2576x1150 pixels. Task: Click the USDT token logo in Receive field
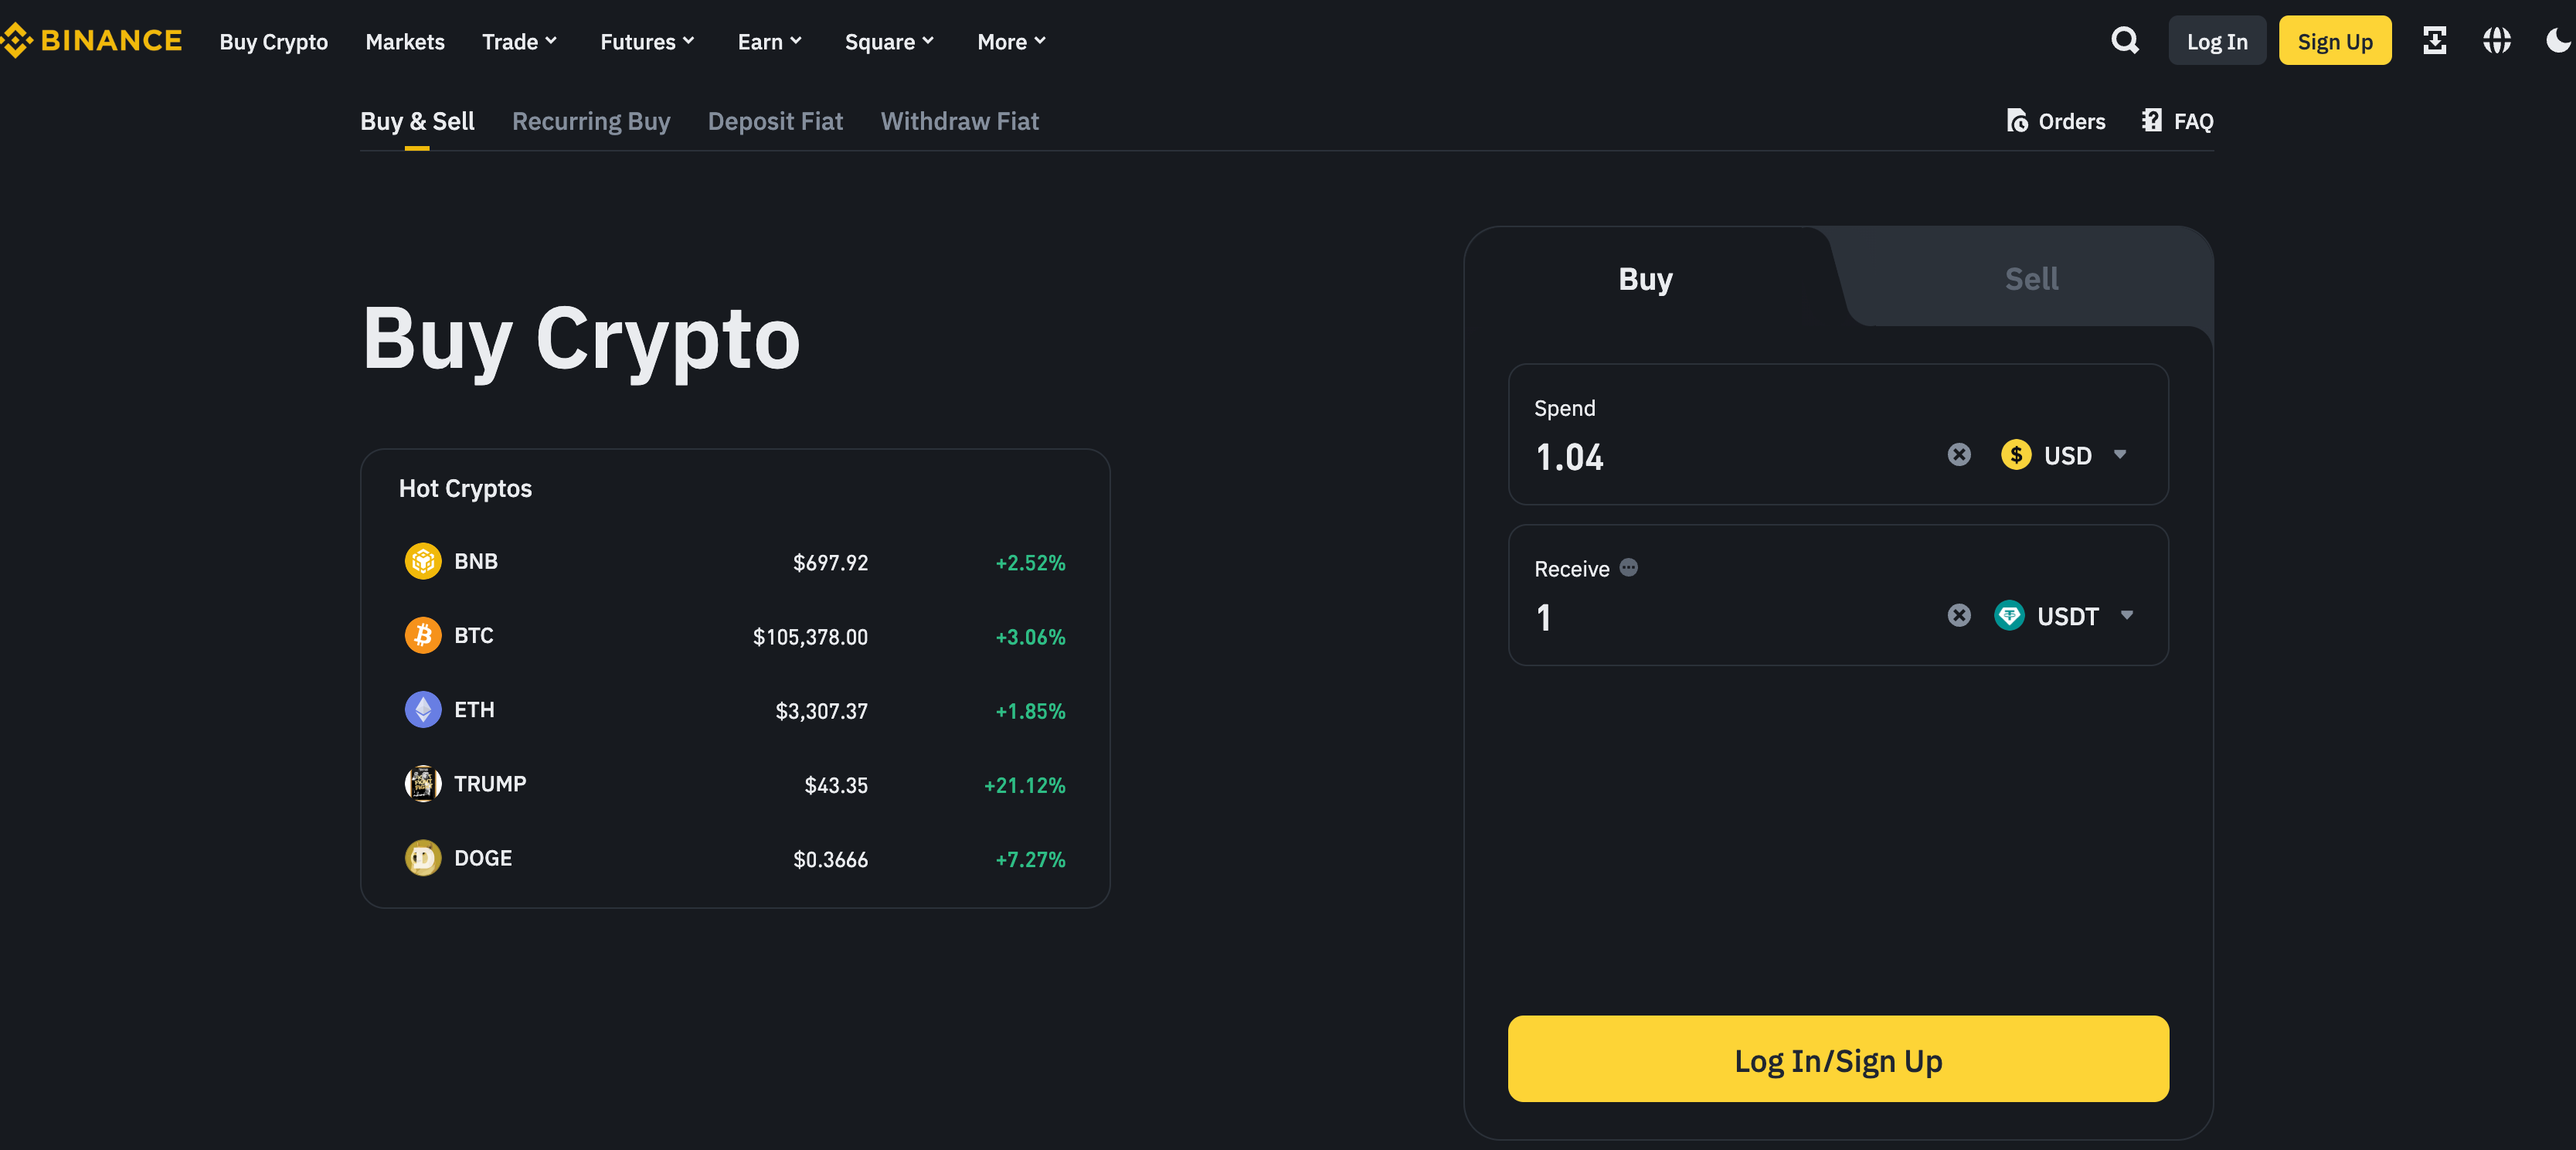tap(2009, 616)
